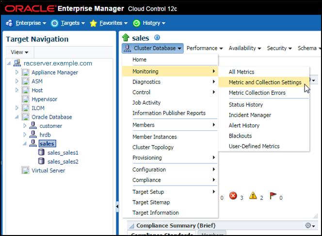
Task: Click the warning incidents count 2
Action: tap(261, 198)
